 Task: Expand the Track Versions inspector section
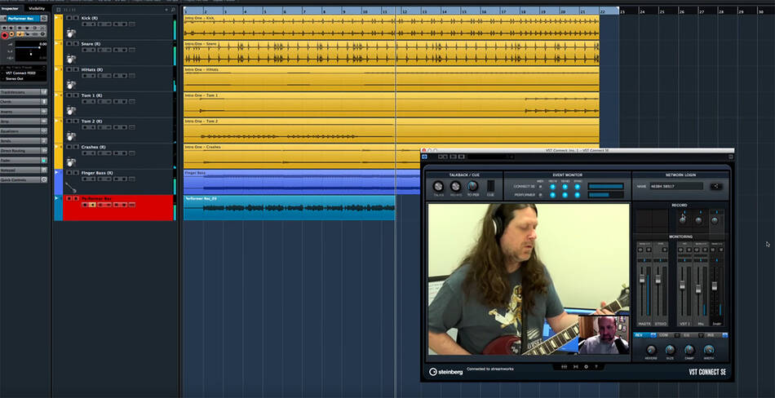click(x=23, y=92)
